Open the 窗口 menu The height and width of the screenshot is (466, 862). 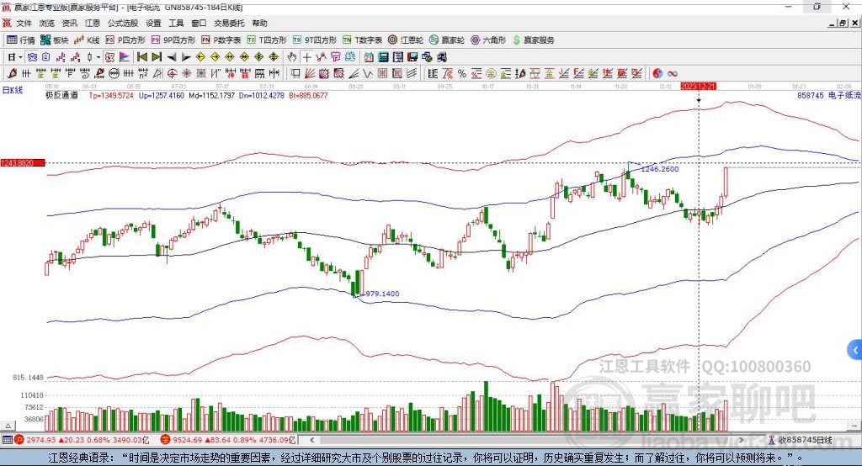click(199, 23)
